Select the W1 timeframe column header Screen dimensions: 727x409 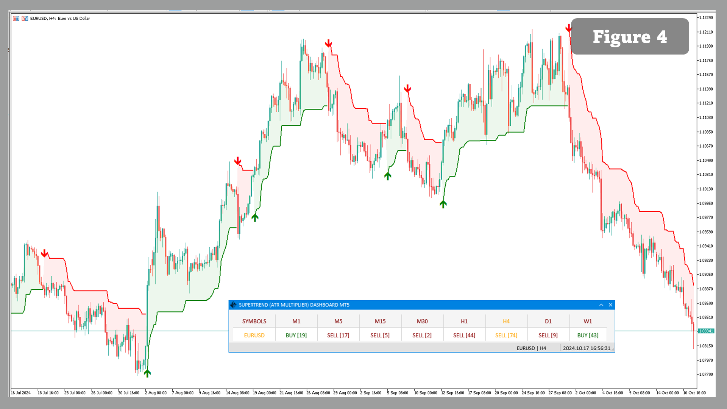(x=588, y=321)
